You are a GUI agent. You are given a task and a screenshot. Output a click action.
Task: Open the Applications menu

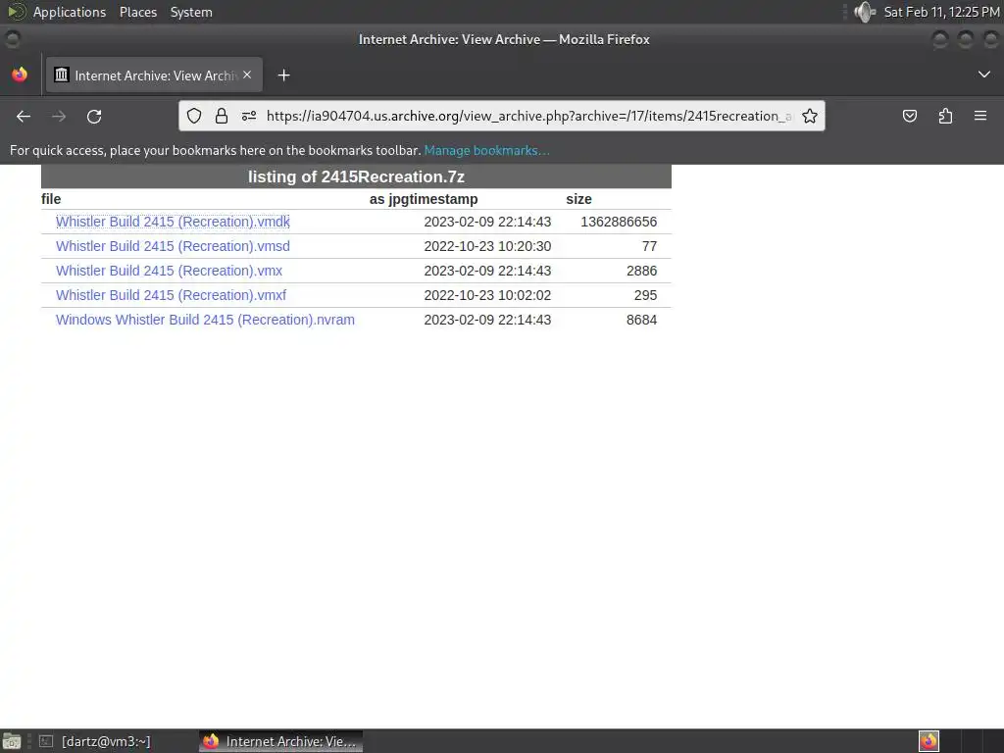coord(70,12)
